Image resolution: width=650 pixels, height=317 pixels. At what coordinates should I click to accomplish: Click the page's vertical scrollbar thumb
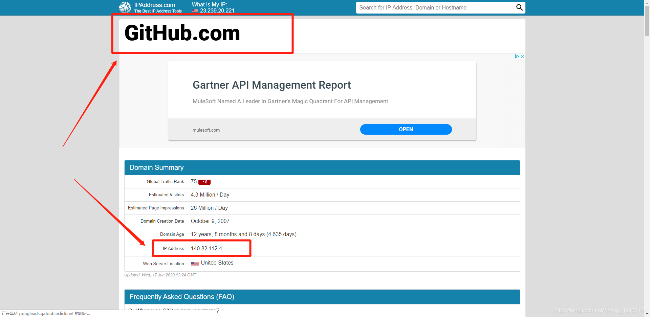[647, 20]
